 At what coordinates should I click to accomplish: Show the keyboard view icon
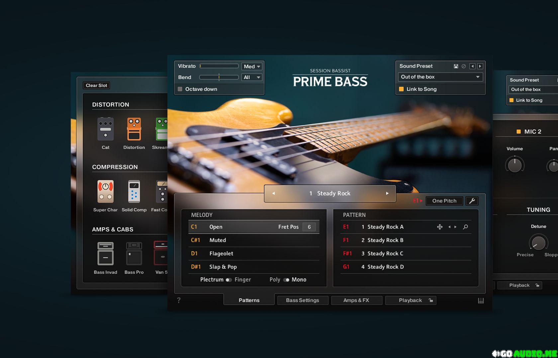pyautogui.click(x=481, y=301)
